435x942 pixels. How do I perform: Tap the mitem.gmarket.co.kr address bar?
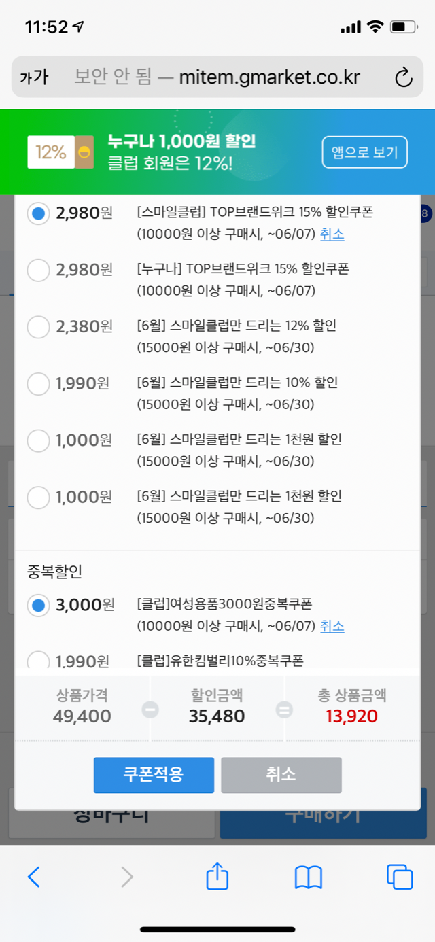click(224, 77)
